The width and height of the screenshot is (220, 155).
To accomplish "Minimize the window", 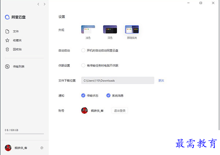I will point(189,3).
